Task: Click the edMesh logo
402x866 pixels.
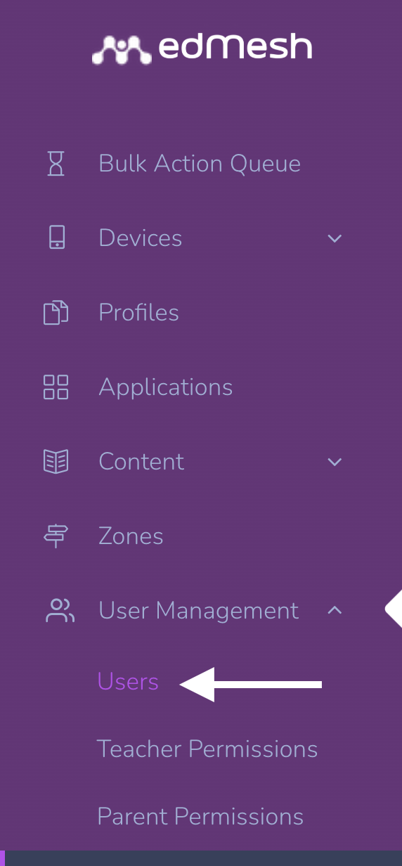Action: [202, 49]
